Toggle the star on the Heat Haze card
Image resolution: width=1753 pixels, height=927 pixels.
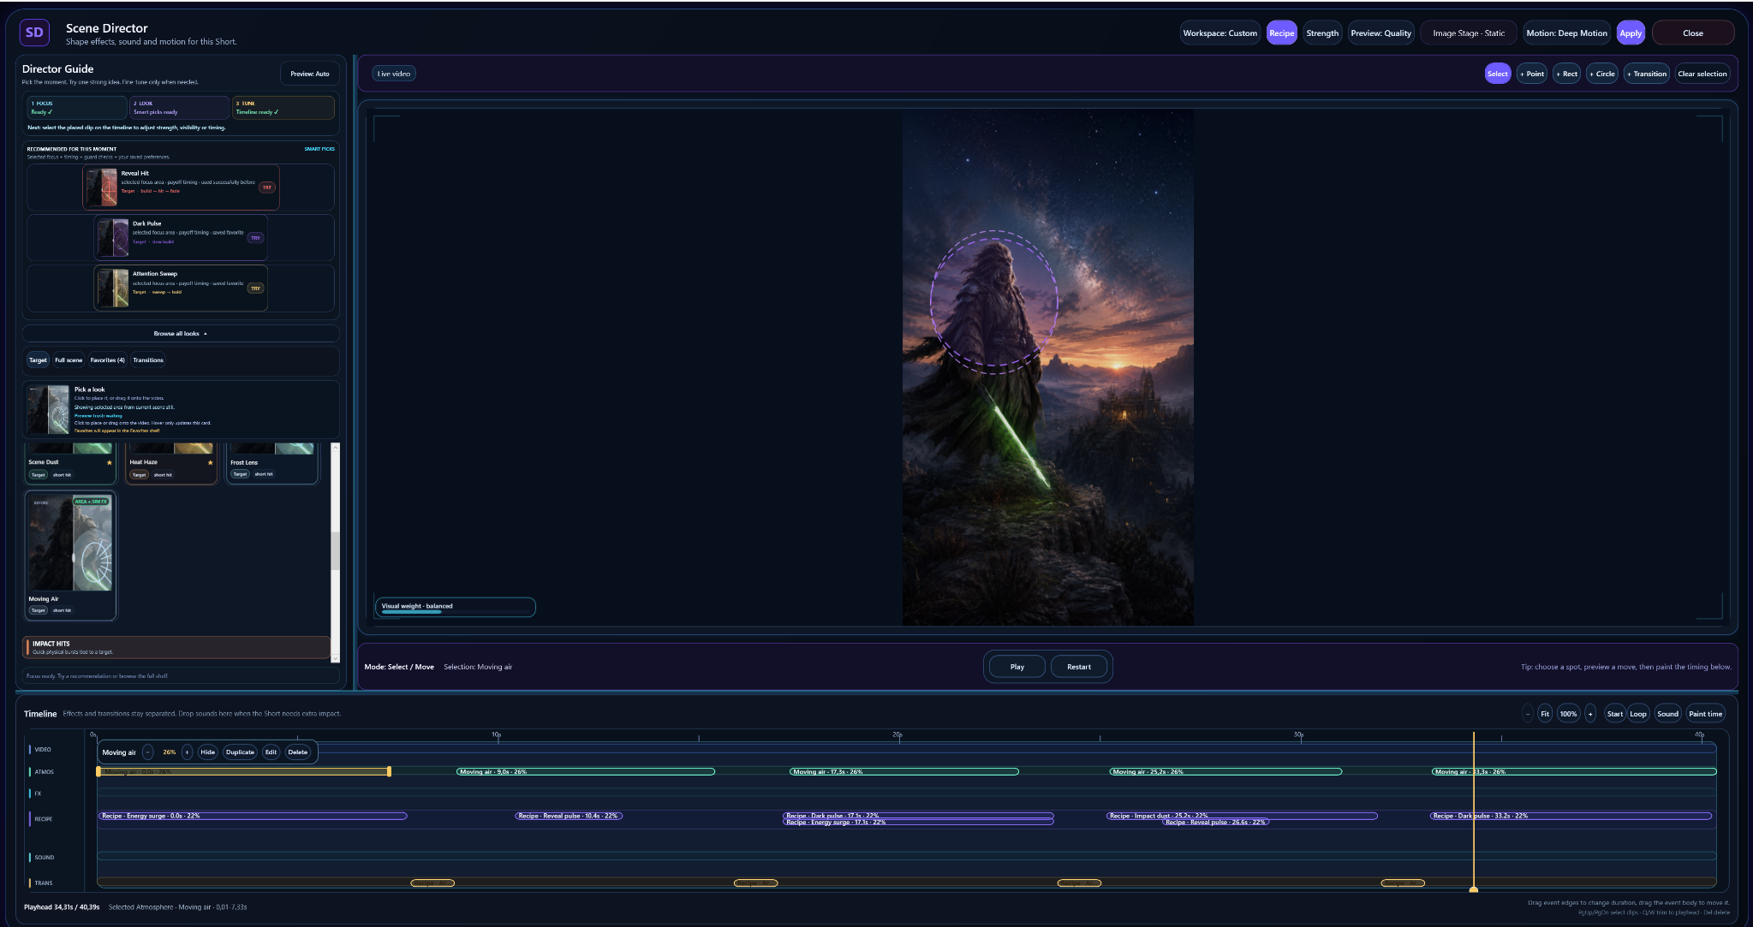click(x=211, y=462)
